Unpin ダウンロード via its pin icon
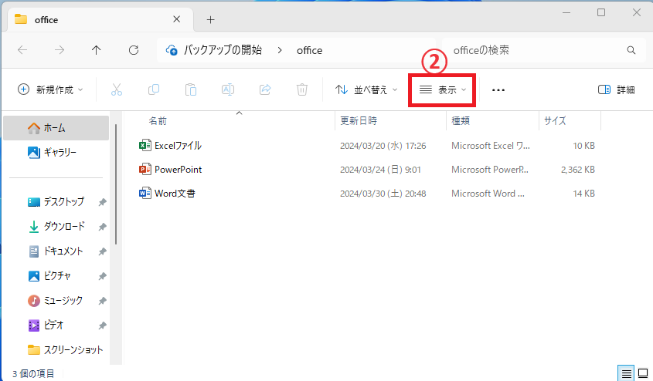Viewport: 653px width, 381px height. pyautogui.click(x=102, y=227)
